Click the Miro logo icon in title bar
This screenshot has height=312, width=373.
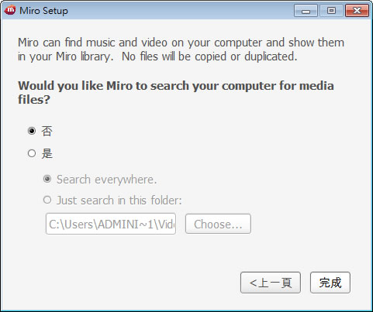pos(10,10)
